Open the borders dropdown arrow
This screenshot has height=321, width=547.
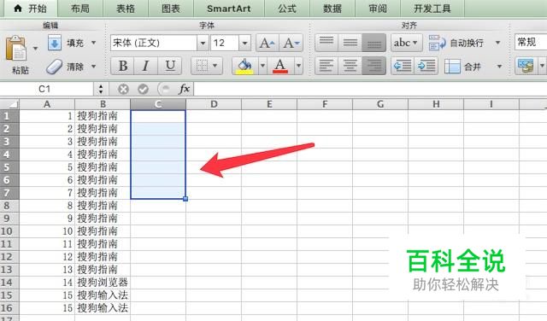(x=215, y=66)
